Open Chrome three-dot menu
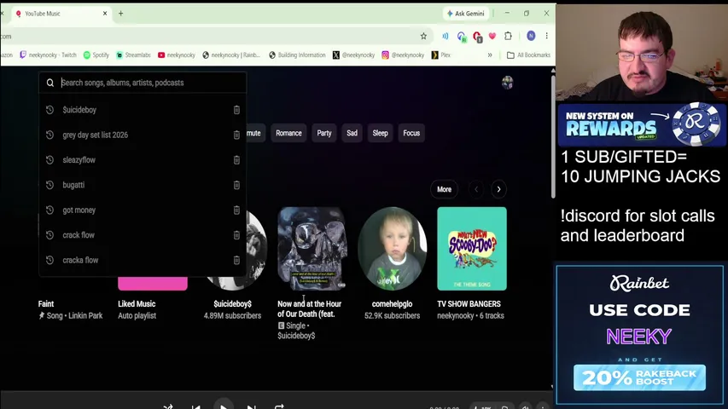 [546, 36]
